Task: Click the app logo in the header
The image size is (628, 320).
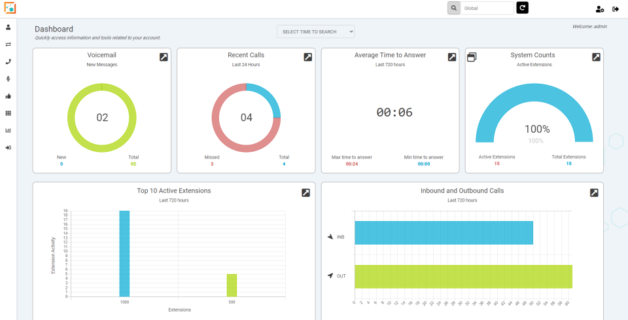Action: (x=10, y=8)
